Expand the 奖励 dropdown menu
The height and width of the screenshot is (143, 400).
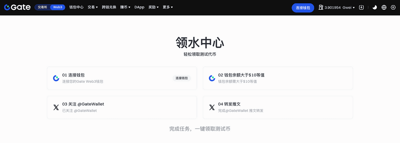[x=154, y=7]
